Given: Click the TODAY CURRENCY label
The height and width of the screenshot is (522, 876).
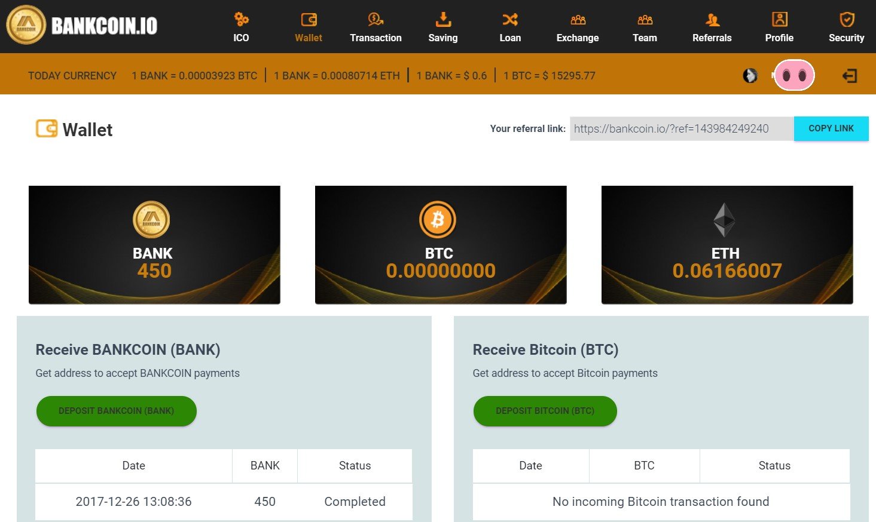Looking at the screenshot, I should (72, 76).
